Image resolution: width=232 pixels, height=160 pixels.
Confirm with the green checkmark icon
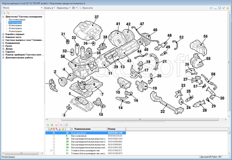pyautogui.click(x=224, y=8)
